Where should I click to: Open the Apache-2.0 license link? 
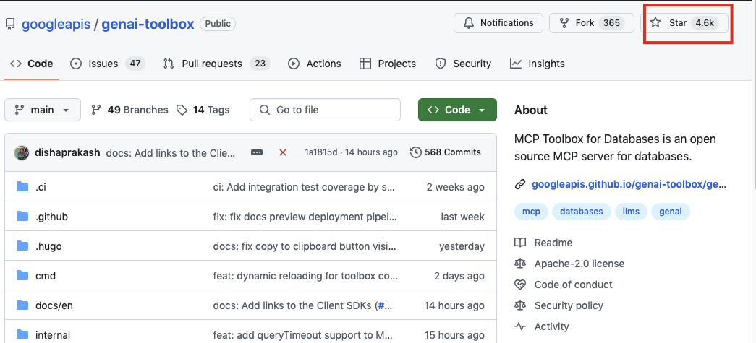pos(579,264)
